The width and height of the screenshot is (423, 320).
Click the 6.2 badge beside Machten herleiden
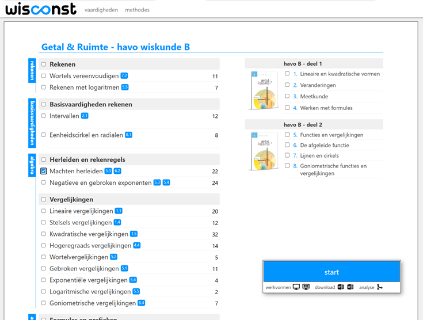click(117, 171)
